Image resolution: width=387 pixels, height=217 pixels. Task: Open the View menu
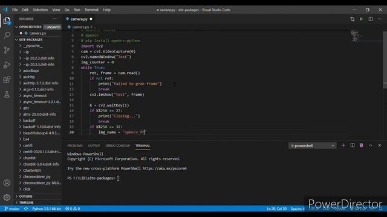pos(56,10)
